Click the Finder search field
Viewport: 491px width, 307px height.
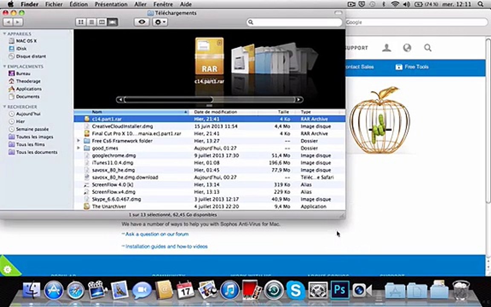tap(295, 22)
